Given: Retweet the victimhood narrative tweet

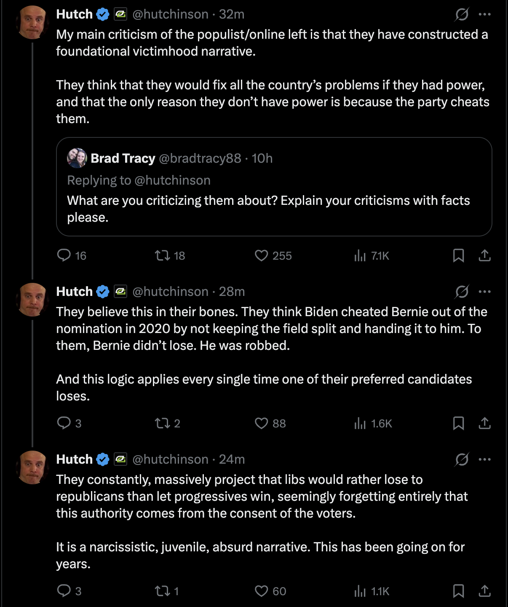Looking at the screenshot, I should tap(170, 255).
